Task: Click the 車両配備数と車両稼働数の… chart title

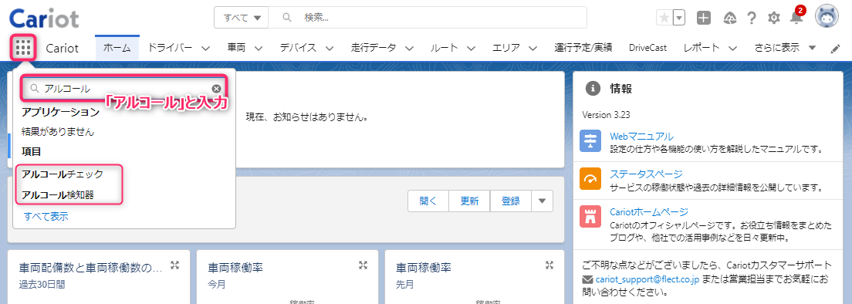Action: click(91, 268)
